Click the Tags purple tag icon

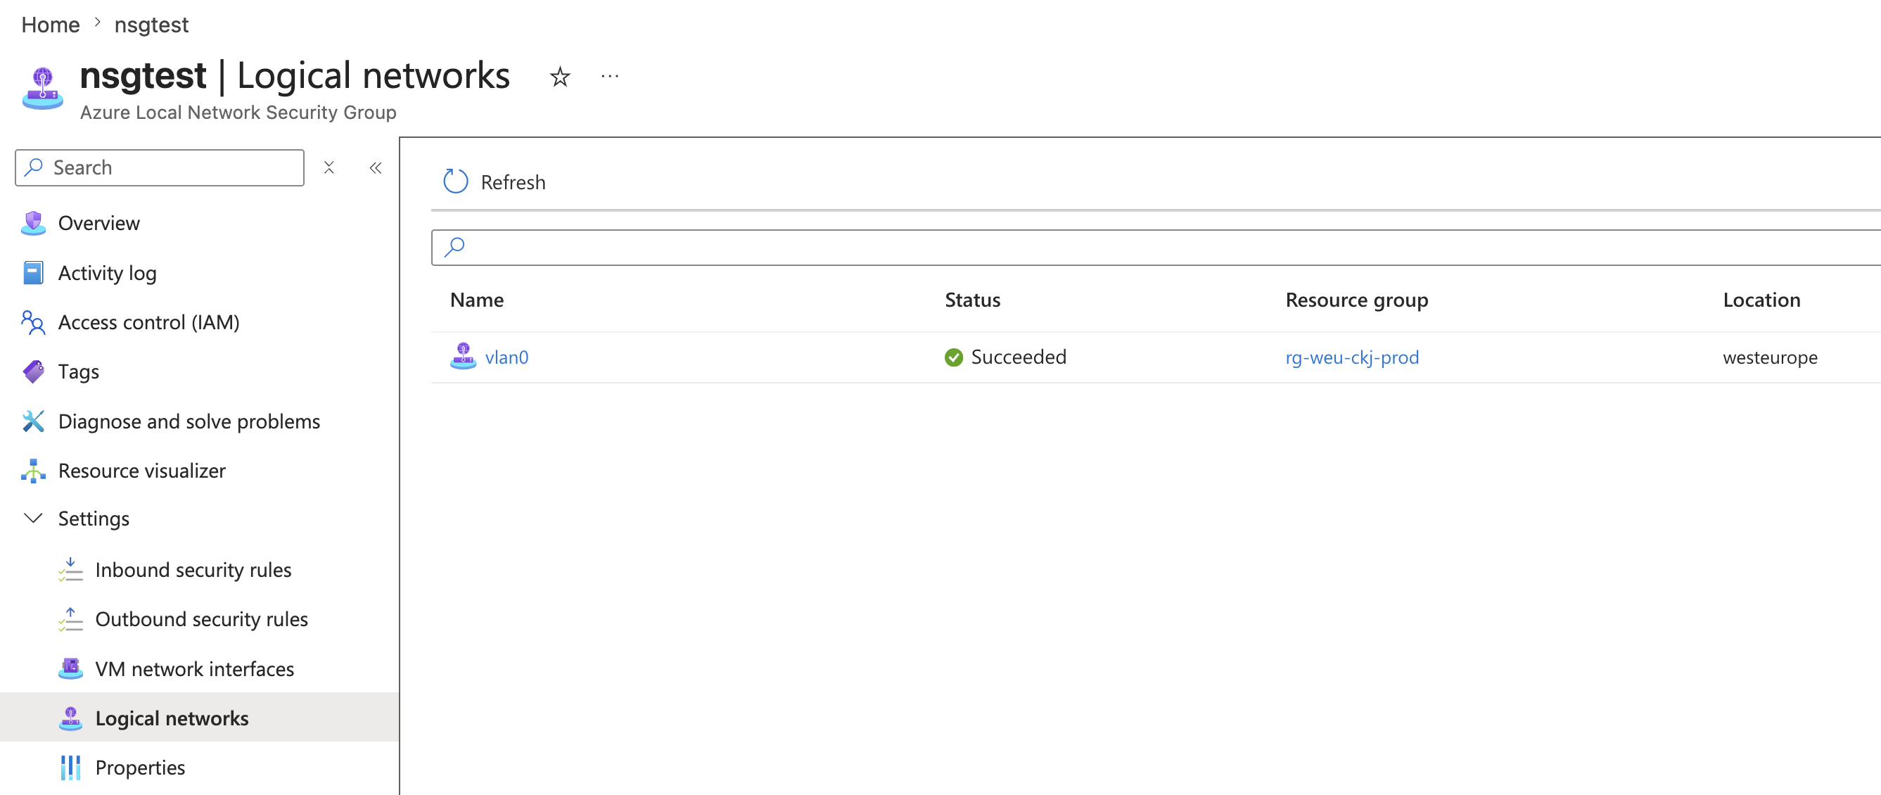pos(34,371)
